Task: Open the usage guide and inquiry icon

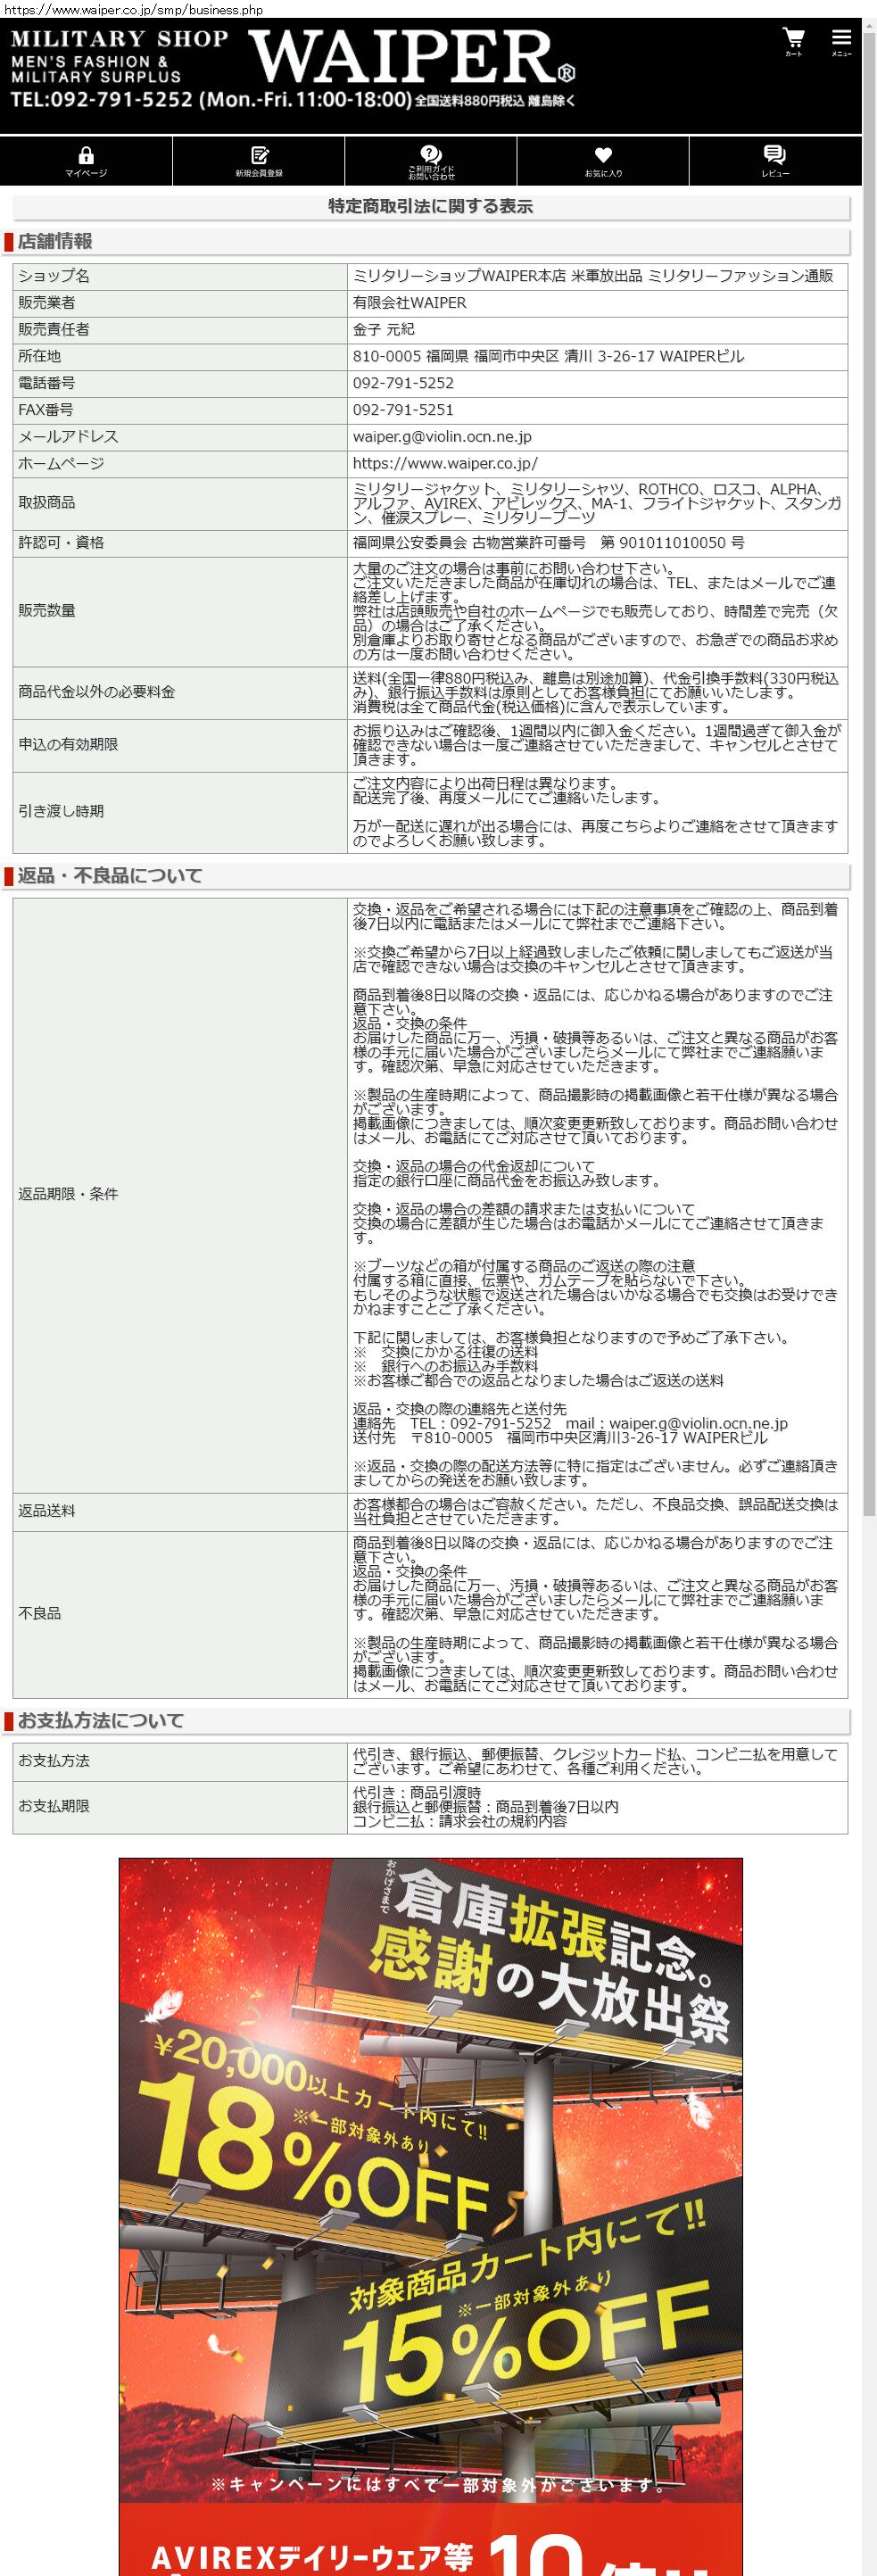Action: [x=431, y=161]
